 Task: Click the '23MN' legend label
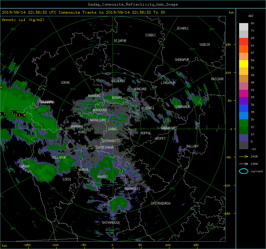[254, 164]
